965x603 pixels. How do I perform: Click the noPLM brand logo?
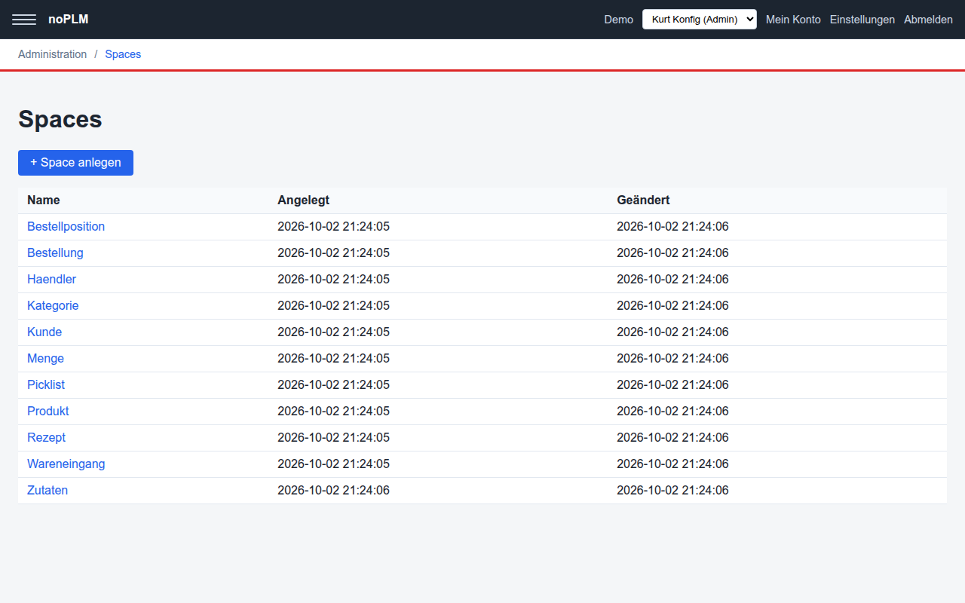(69, 20)
